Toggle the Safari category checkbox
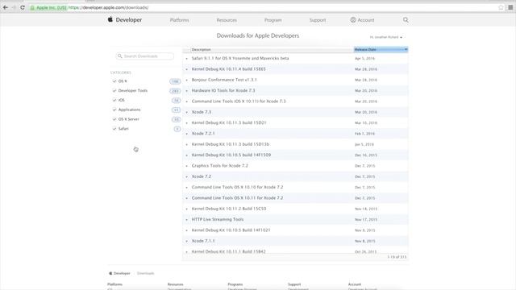Viewport: 516px width, 290px height. pos(114,129)
